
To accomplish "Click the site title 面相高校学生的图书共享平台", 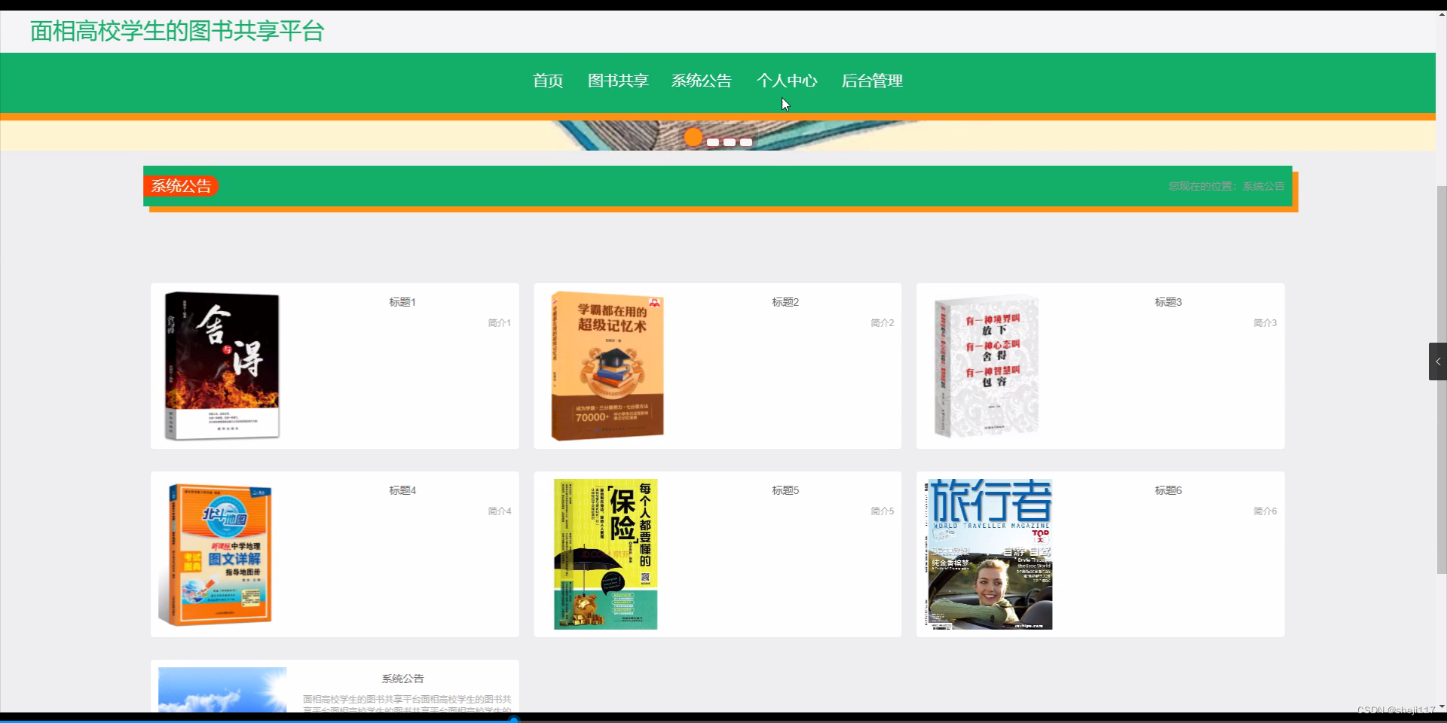I will [175, 31].
